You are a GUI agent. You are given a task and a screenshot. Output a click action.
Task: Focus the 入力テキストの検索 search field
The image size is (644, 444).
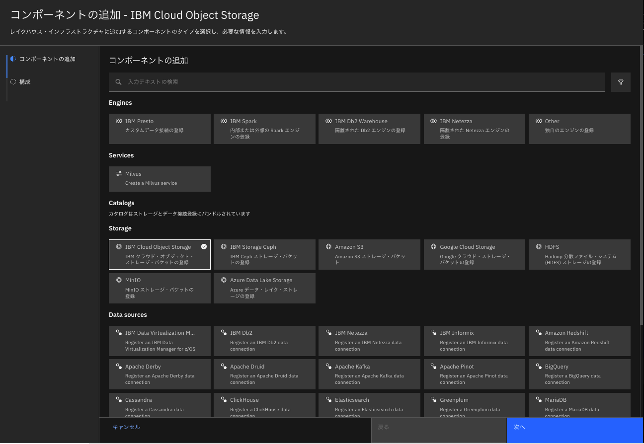pos(357,82)
